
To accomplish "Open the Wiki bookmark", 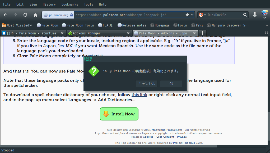I will pyautogui.click(x=197, y=25).
